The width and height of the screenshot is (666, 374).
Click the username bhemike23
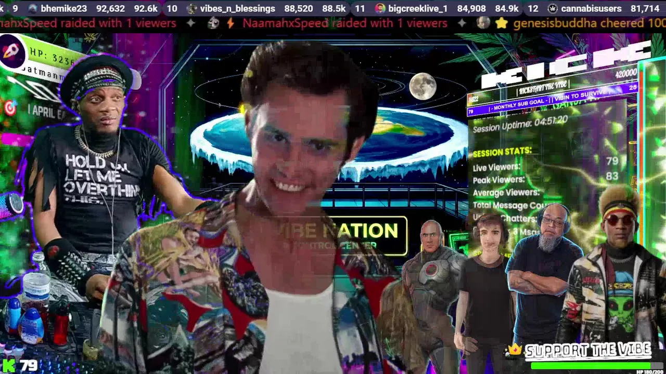[x=64, y=8]
